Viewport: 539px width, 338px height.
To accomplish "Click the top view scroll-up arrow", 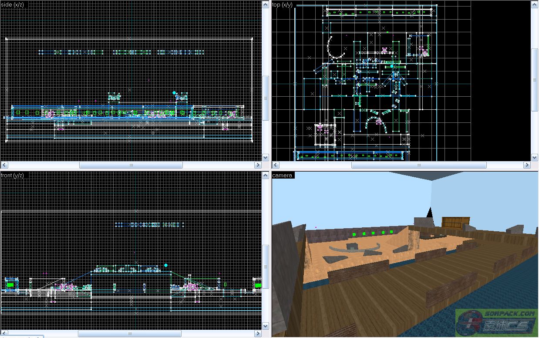I will coord(535,4).
